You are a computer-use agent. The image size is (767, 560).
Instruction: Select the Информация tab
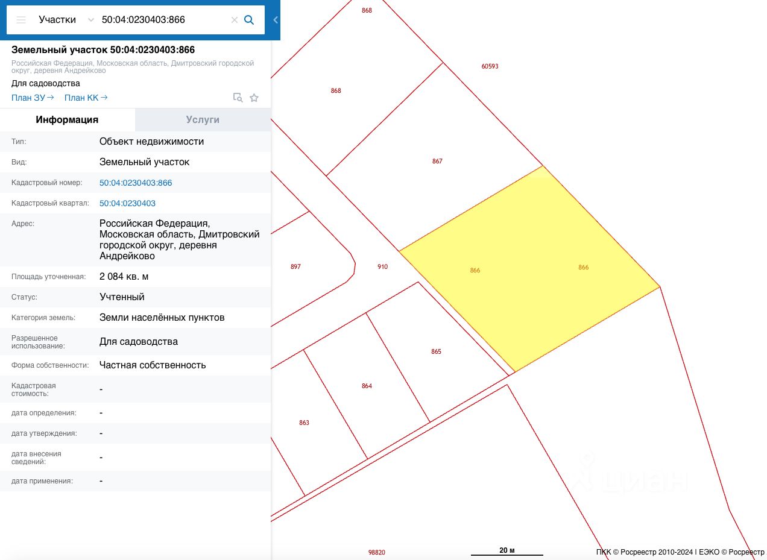click(x=67, y=119)
